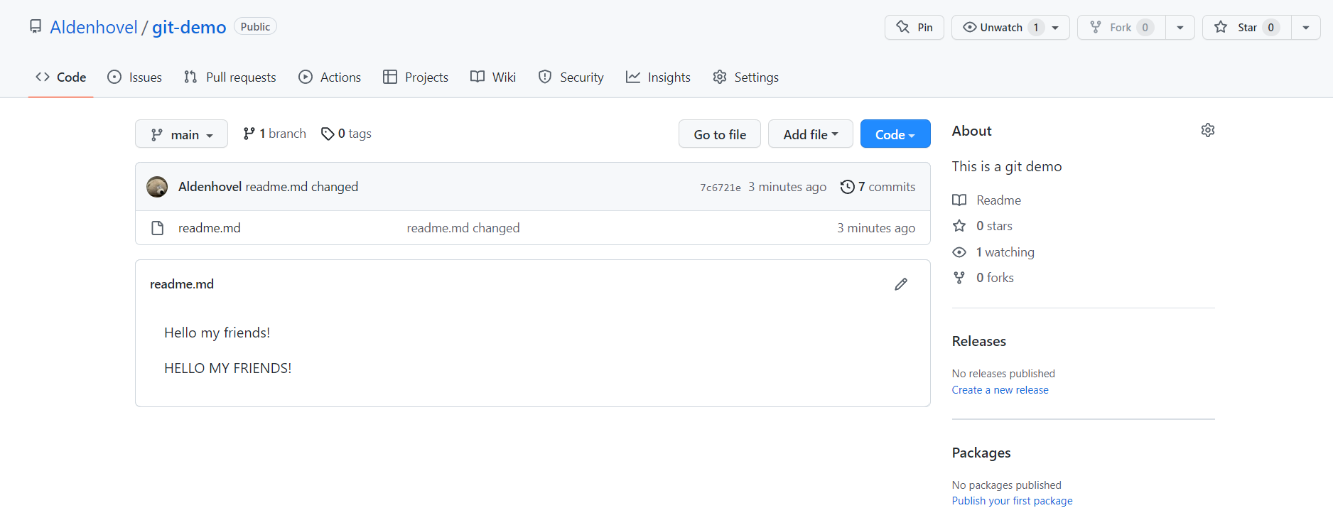This screenshot has height=508, width=1333.
Task: Open the Issues tab
Action: [134, 77]
